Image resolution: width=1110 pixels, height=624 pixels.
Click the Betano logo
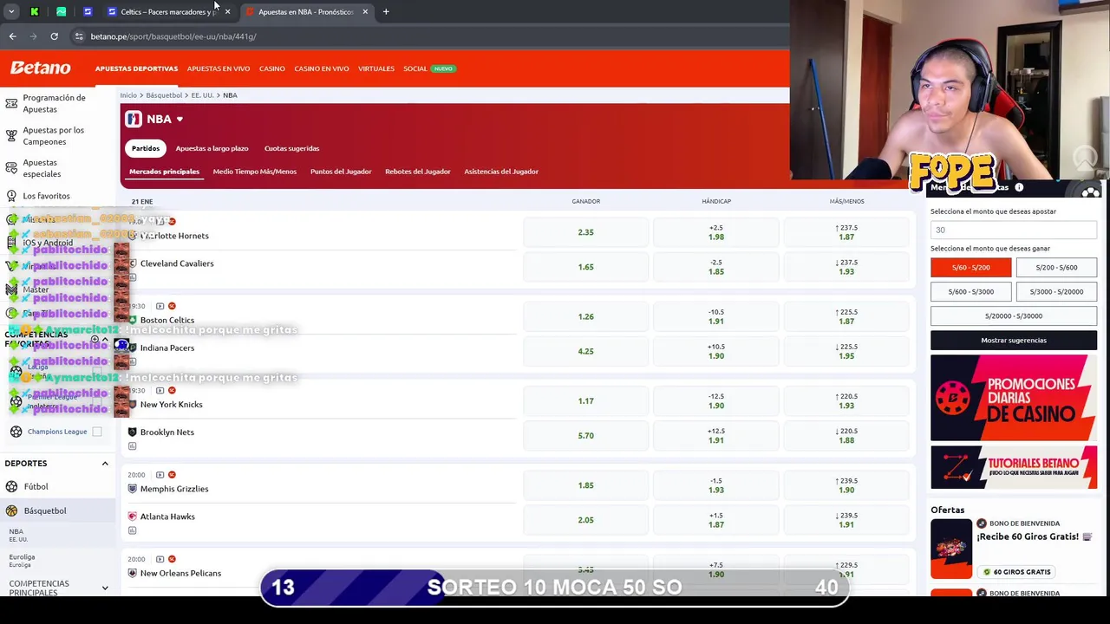(40, 68)
